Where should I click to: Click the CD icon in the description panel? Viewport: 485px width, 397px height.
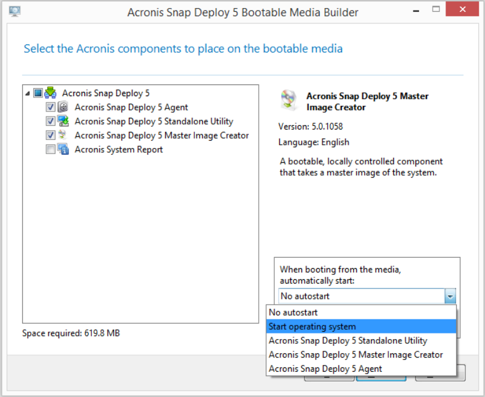point(288,99)
